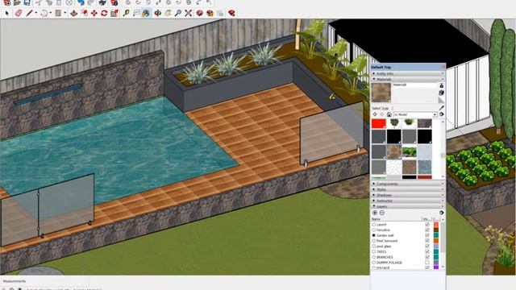Choose the Zoom magnifier tool
Viewport: 516px width, 290px height.
click(x=178, y=13)
